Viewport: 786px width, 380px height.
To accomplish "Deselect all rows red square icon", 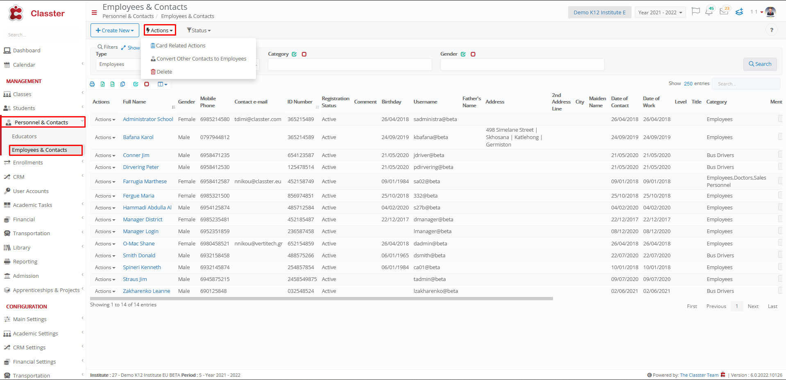I will point(146,84).
